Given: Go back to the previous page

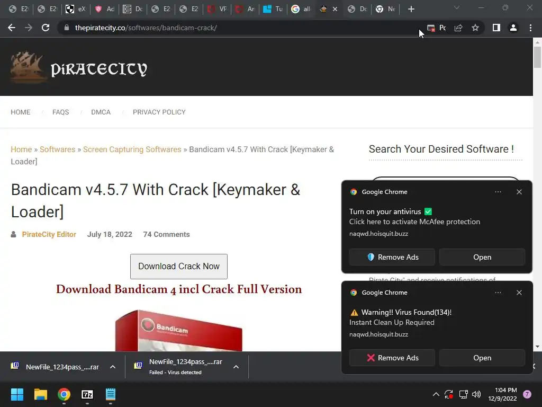Looking at the screenshot, I should pos(12,28).
